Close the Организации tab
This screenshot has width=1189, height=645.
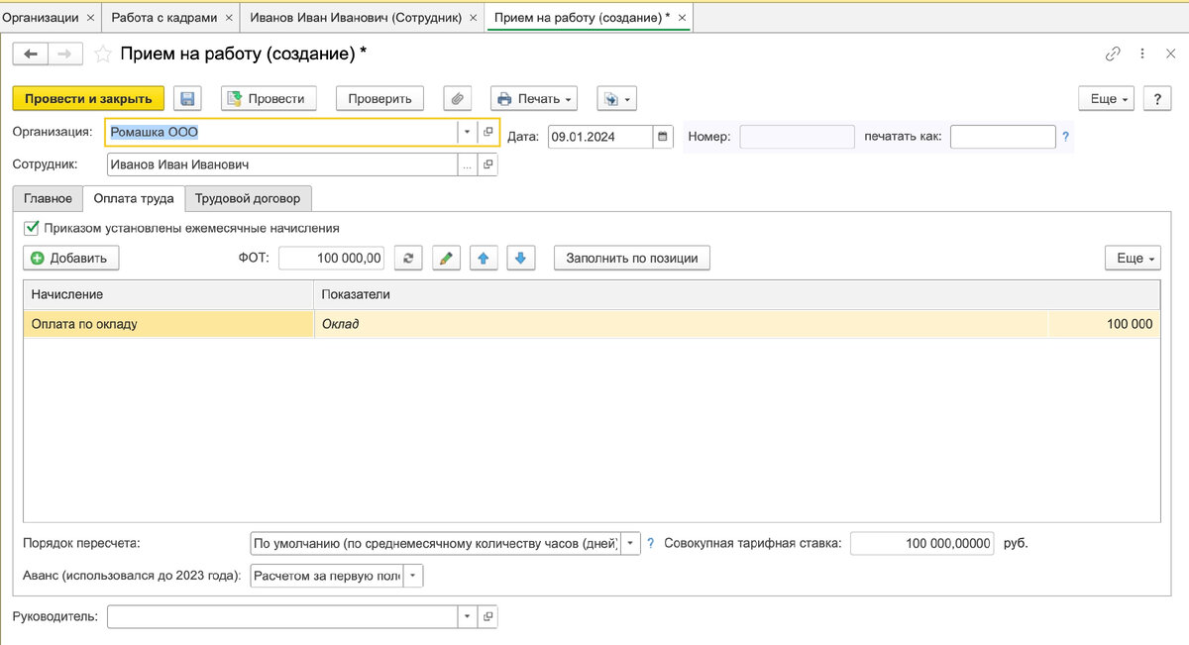[x=90, y=18]
